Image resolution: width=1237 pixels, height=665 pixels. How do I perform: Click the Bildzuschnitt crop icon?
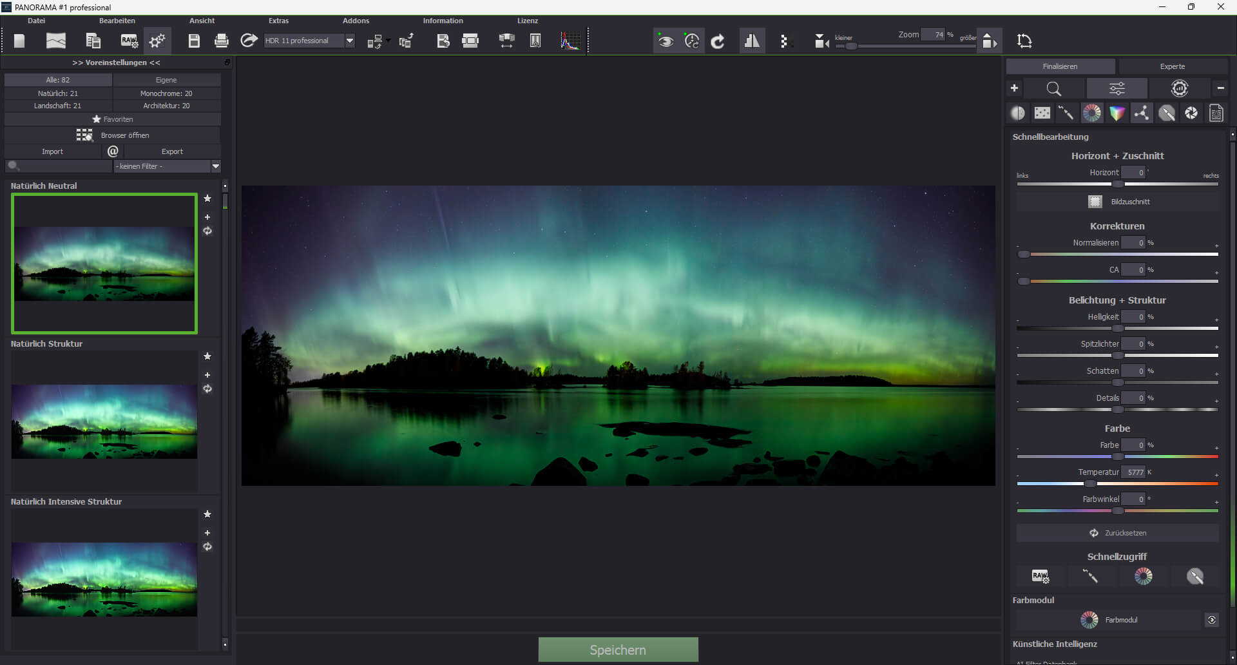point(1095,202)
